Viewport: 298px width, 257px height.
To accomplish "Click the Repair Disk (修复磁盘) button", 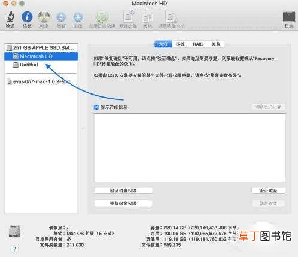I will [268, 204].
